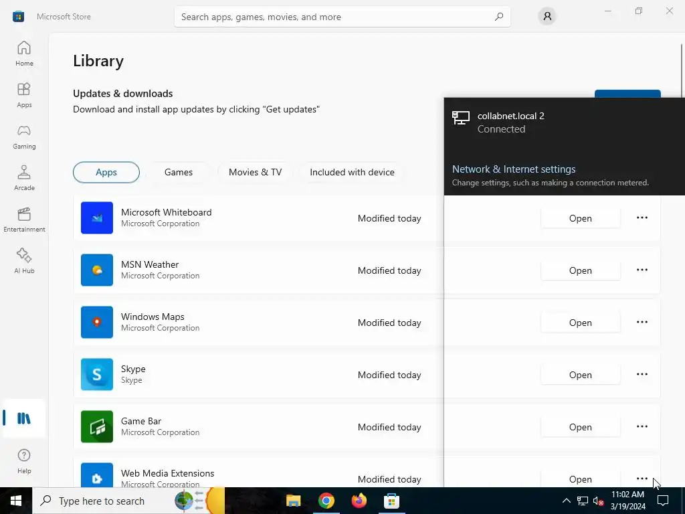Click the Web Media Extensions app icon
This screenshot has height=514, width=685.
click(x=97, y=475)
